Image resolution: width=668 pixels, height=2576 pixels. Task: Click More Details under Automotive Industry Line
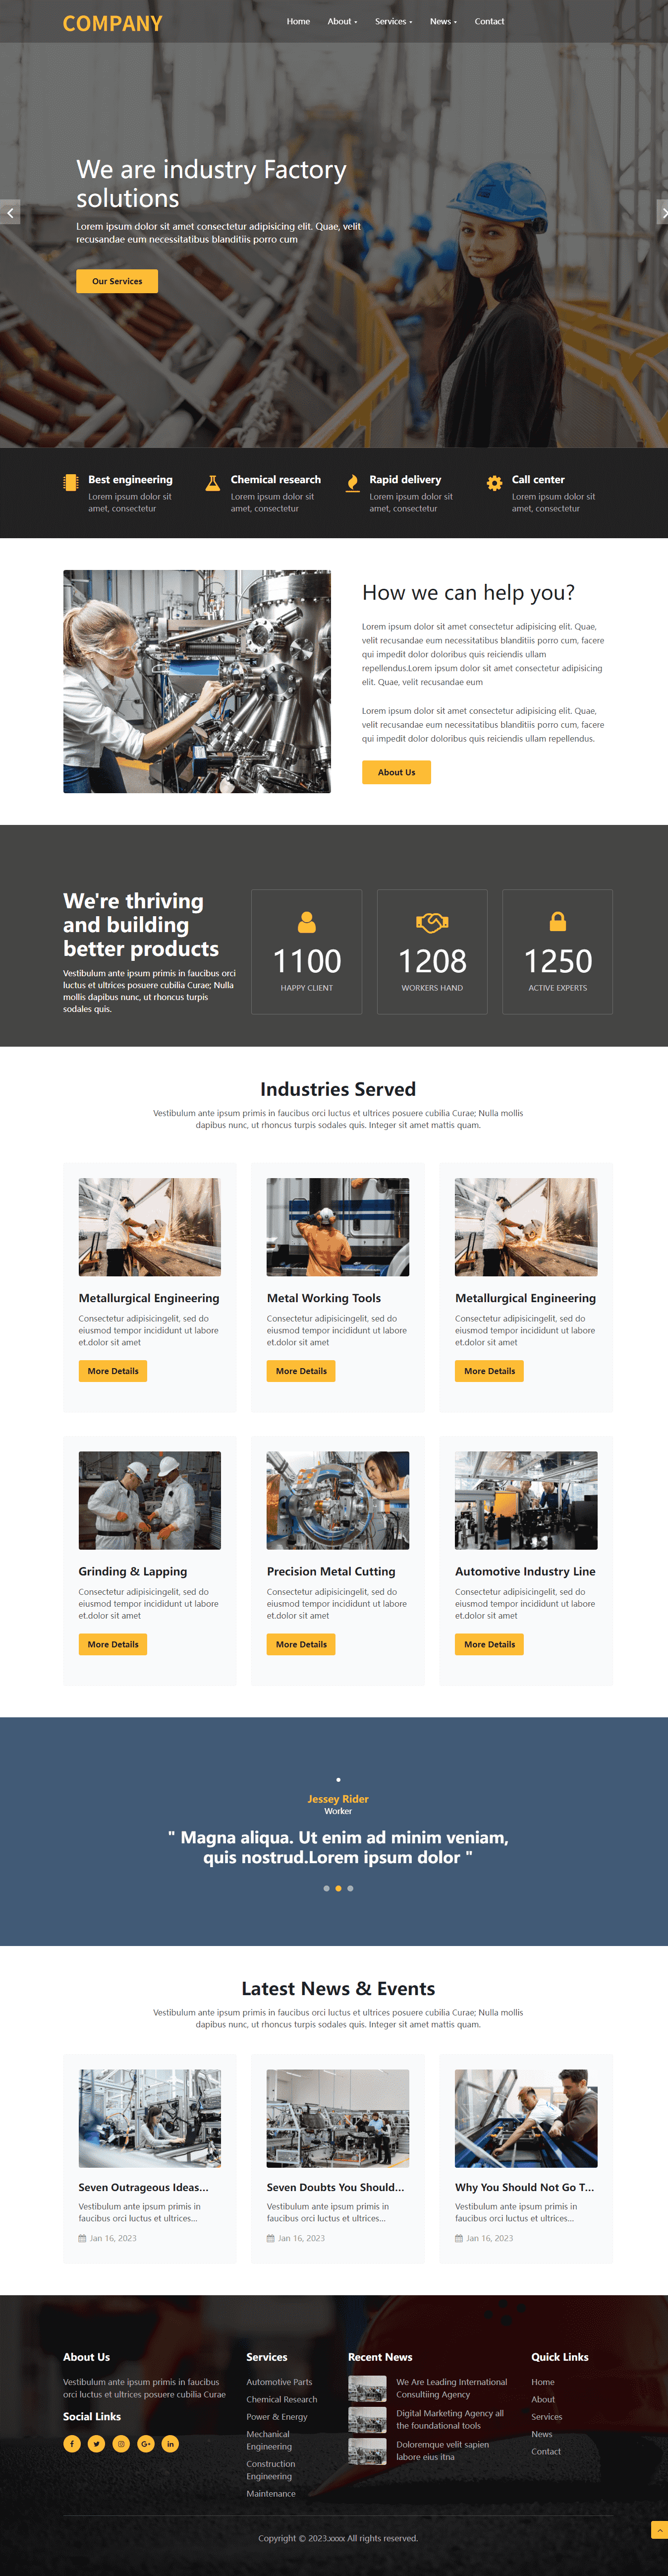(489, 1644)
